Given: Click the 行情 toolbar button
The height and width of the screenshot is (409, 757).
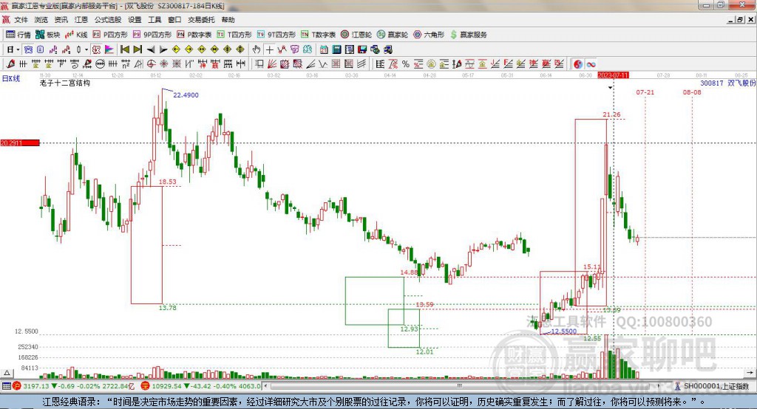Looking at the screenshot, I should (18, 35).
